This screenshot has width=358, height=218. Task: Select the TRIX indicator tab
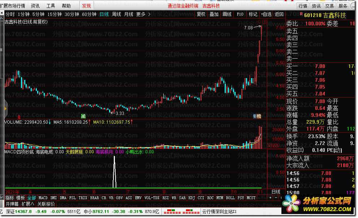tap(83, 198)
